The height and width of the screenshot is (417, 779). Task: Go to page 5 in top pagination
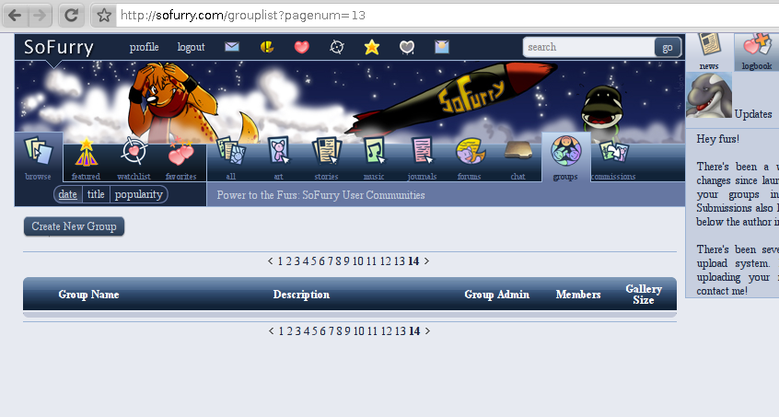[x=313, y=261]
